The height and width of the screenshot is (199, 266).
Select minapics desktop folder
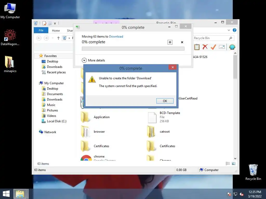pyautogui.click(x=10, y=64)
